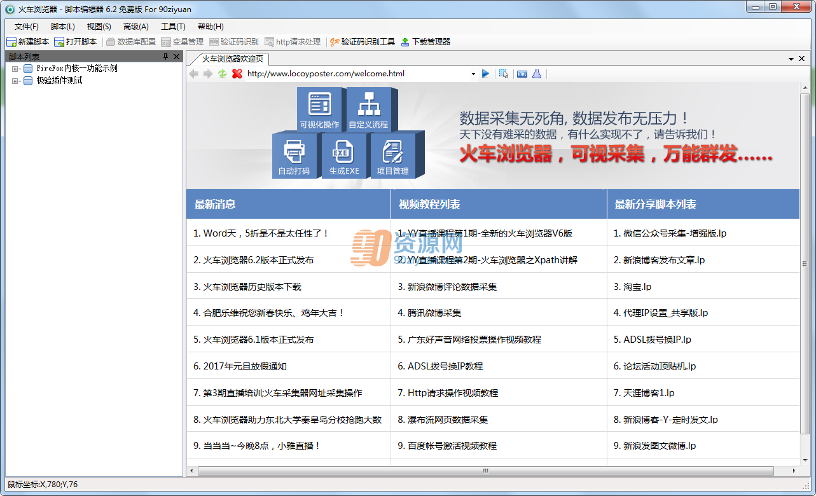Open the 视图(S) menu

(x=99, y=27)
